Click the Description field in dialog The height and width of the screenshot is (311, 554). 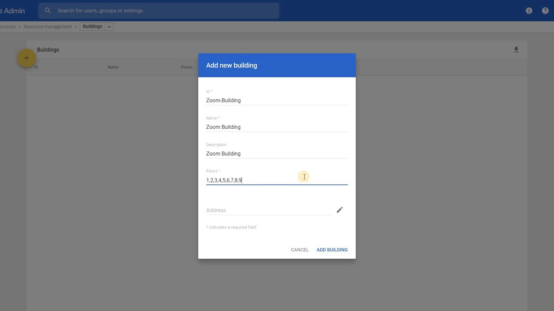click(277, 154)
